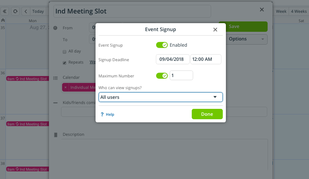Check the All day checkbox
Viewport: 309px width, 179px height.
pos(64,52)
